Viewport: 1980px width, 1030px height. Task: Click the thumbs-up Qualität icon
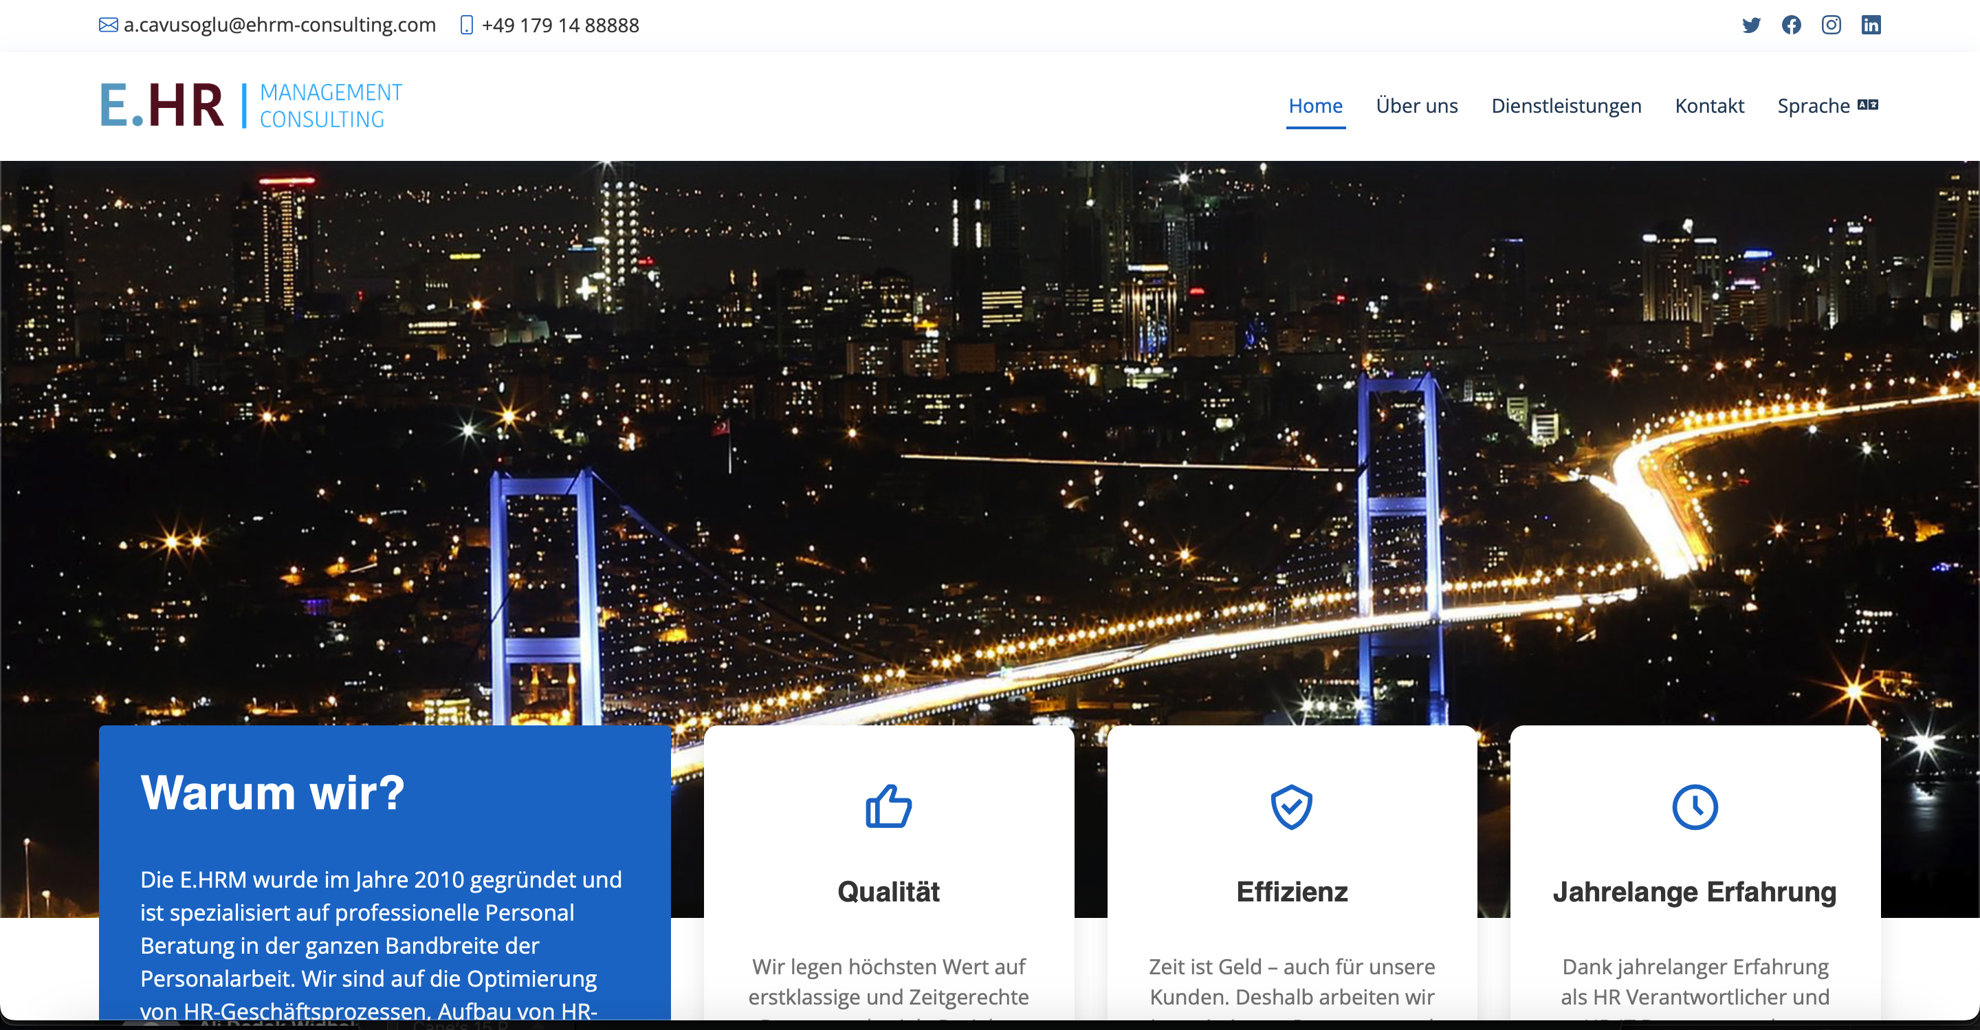click(888, 807)
